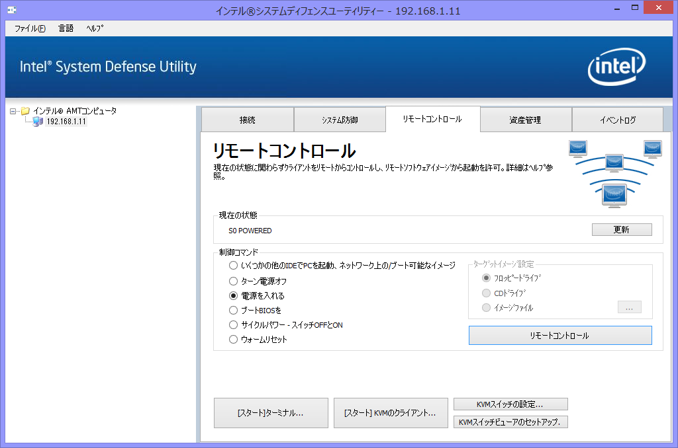Select the 電源を入れる radio button

click(x=234, y=295)
